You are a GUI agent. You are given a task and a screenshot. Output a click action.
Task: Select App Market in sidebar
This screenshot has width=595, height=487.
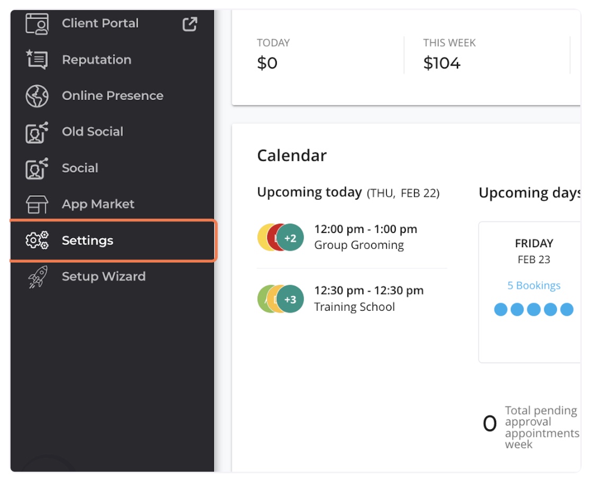[98, 204]
